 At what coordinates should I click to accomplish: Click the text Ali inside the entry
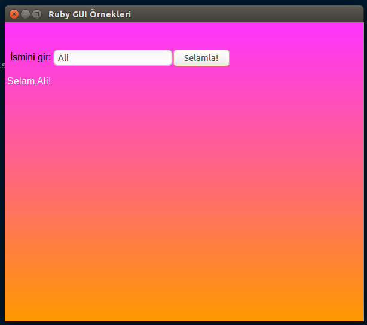pos(63,58)
